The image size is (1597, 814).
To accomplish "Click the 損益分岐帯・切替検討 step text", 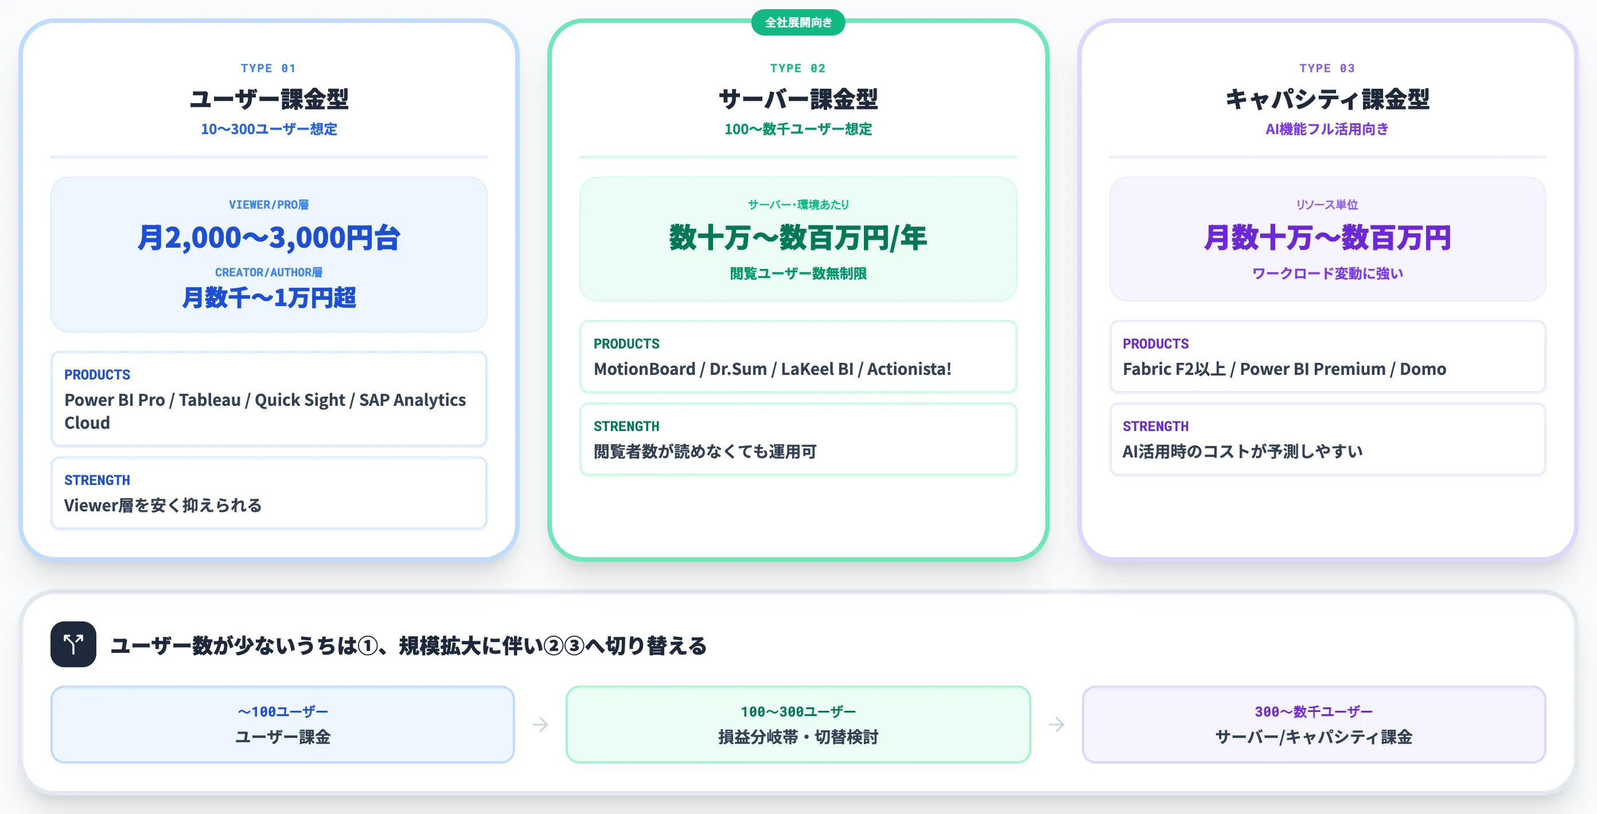I will [798, 737].
